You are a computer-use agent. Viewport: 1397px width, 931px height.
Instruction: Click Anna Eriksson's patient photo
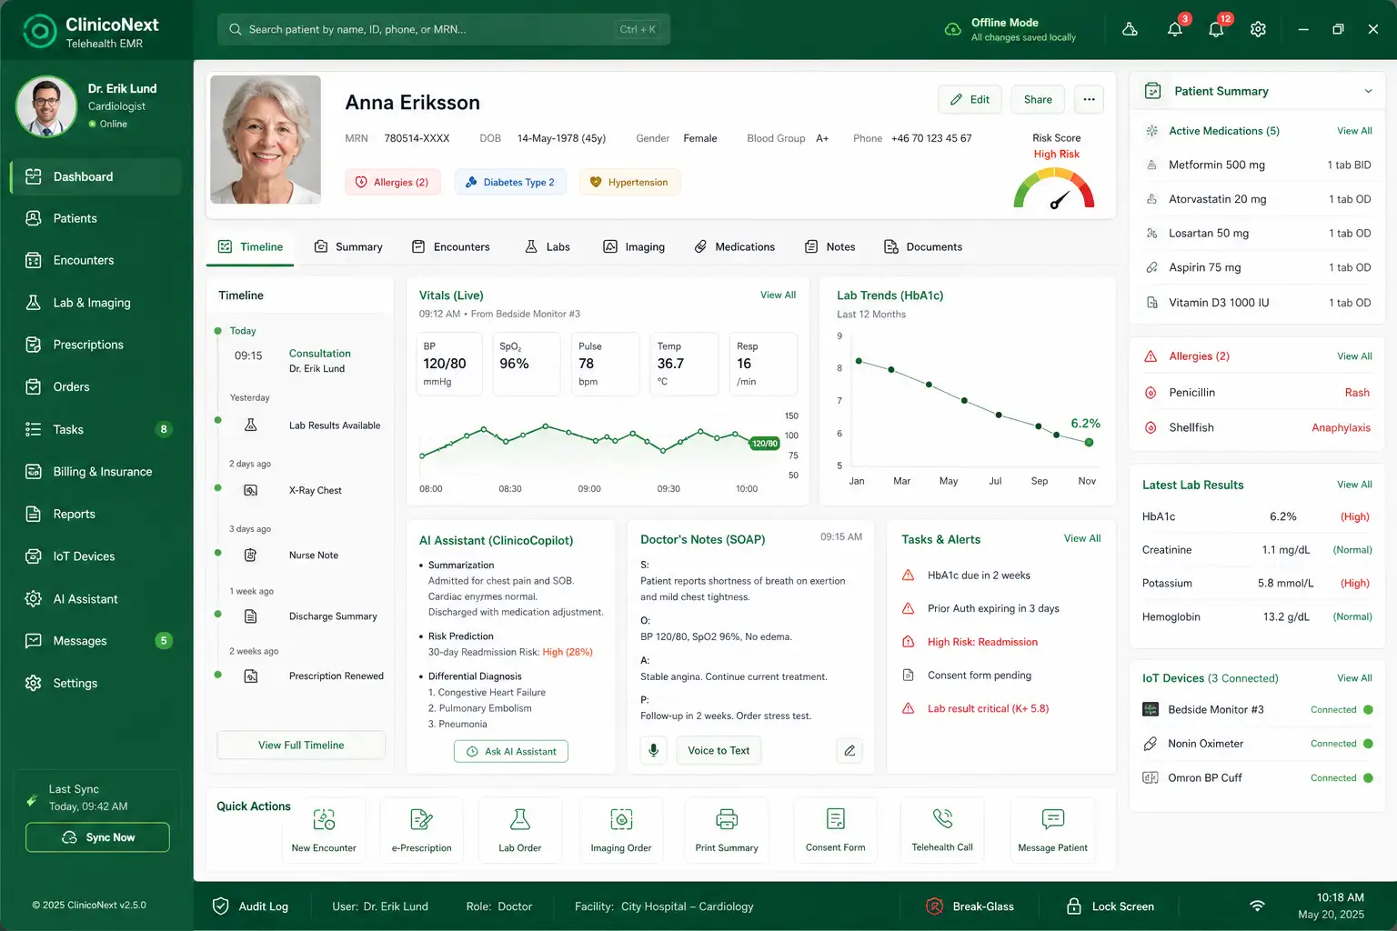(266, 139)
